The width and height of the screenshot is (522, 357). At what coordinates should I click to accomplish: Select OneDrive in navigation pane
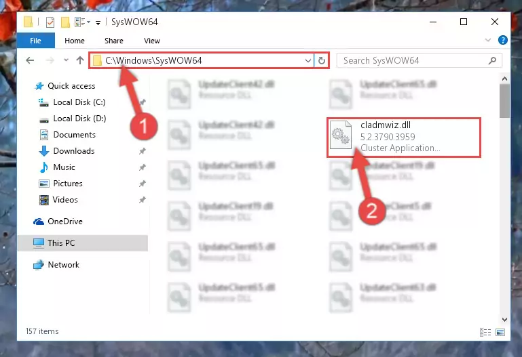tap(65, 222)
